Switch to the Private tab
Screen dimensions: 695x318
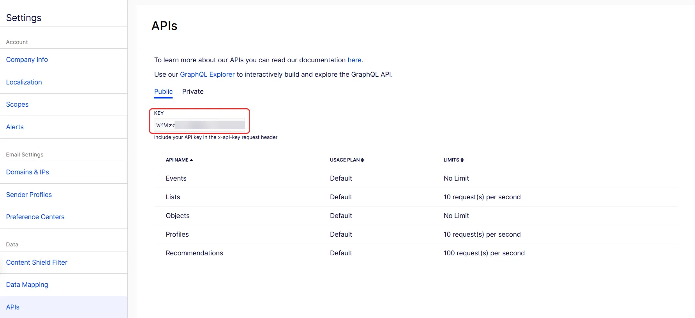pyautogui.click(x=193, y=91)
